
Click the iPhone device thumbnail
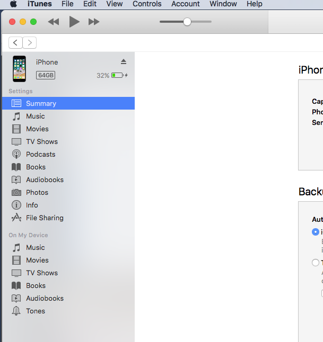coord(19,69)
